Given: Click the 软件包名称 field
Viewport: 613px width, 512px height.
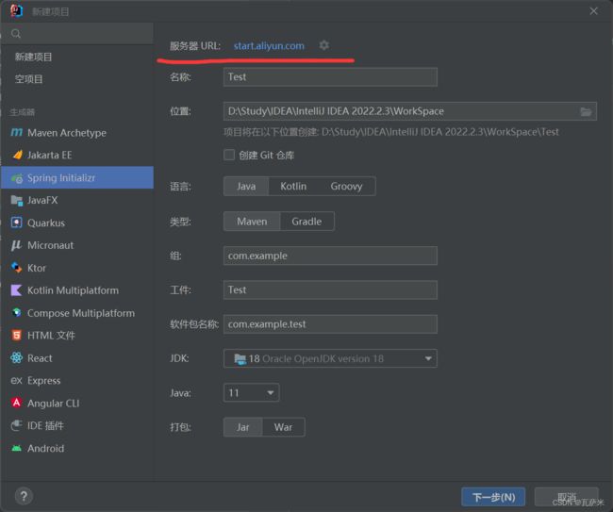Looking at the screenshot, I should (x=330, y=324).
